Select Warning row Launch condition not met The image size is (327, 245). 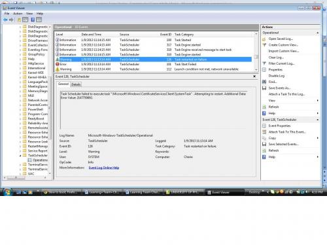(154, 69)
